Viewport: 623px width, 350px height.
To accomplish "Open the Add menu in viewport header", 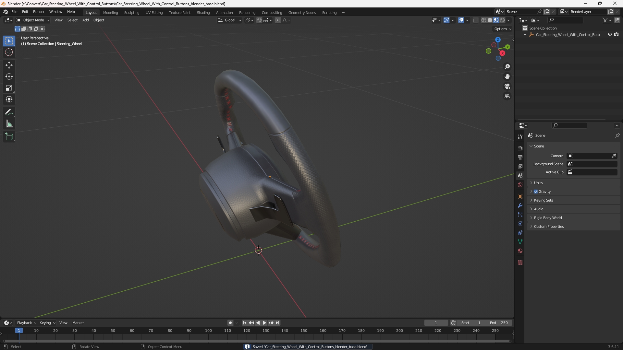I will [x=85, y=20].
